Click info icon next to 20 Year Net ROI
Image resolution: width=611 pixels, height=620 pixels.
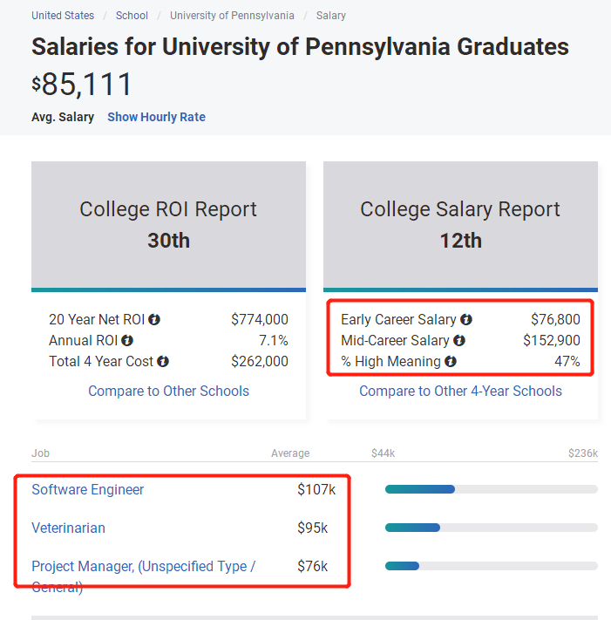click(x=153, y=320)
